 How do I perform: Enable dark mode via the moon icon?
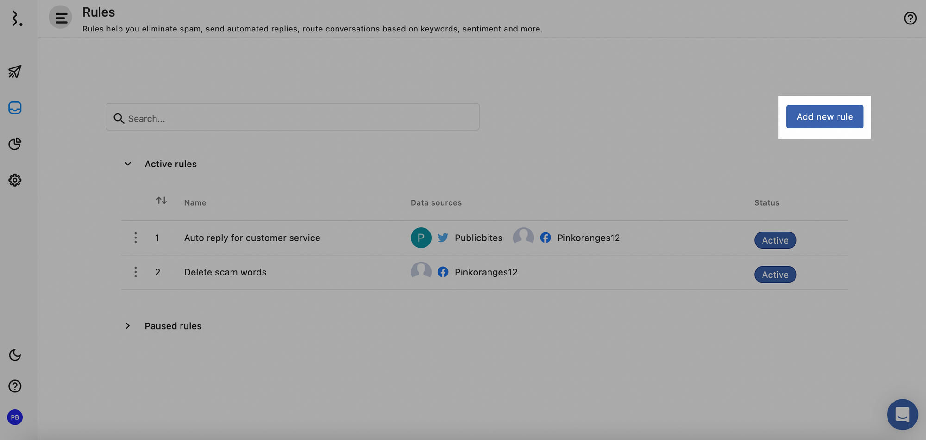15,355
